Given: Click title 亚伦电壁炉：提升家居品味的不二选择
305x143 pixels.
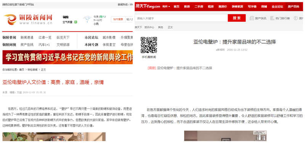Looking at the screenshot, I should tap(234, 42).
